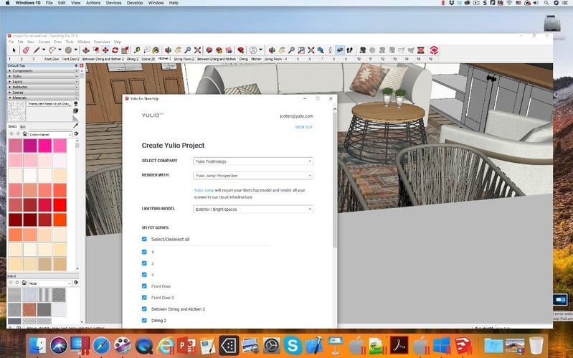Expand the Components tray panel

pyautogui.click(x=43, y=71)
